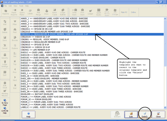Image resolution: width=167 pixels, height=121 pixels.
Task: Open the Query Maker tool
Action: coord(22,12)
